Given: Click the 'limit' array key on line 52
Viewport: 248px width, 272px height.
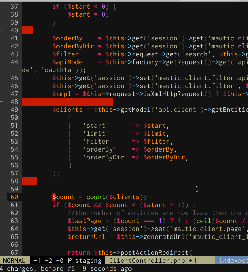Looking at the screenshot, I should click(x=96, y=134).
